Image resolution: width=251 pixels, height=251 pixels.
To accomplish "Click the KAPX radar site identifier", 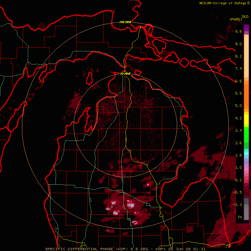I will [x=161, y=249].
